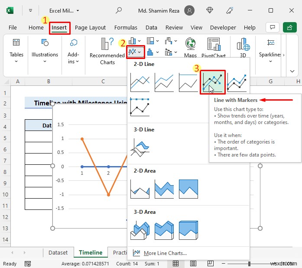Click the zoom out minus button

(224, 264)
